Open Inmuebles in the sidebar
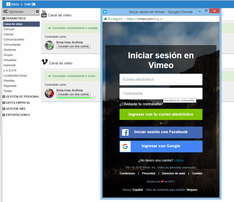Image resolution: width=234 pixels, height=202 pixels. 10,60
